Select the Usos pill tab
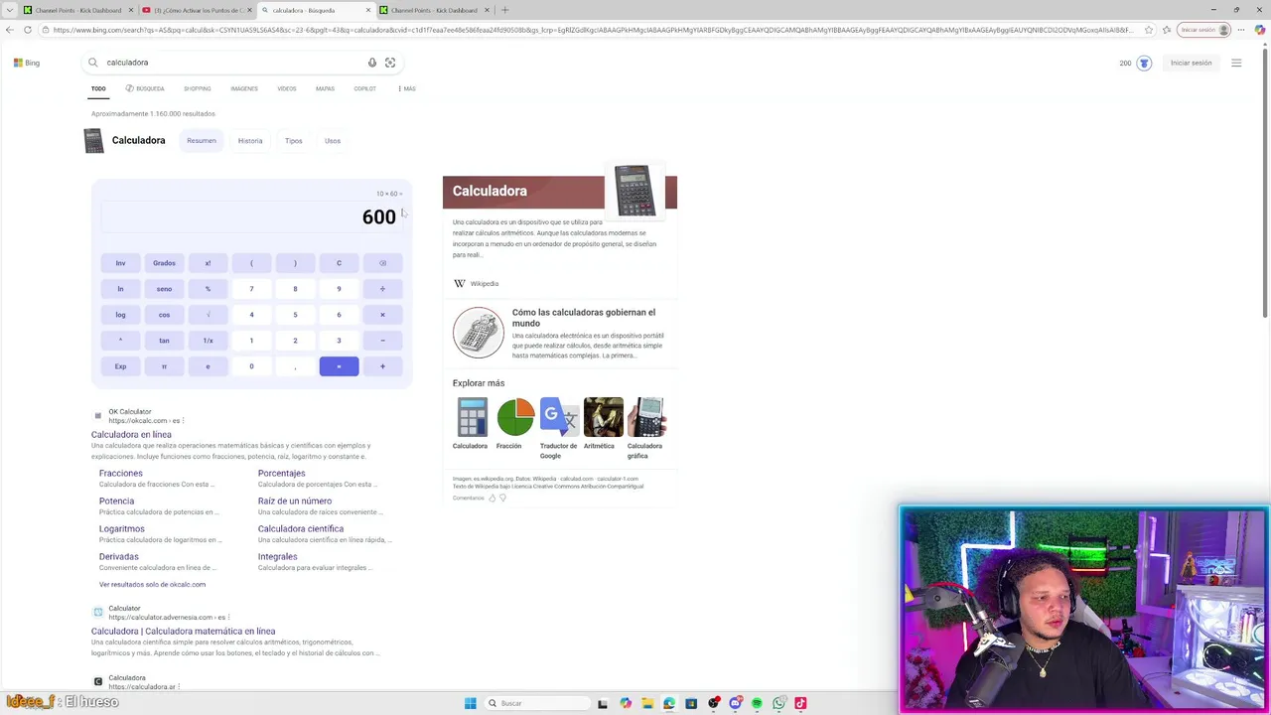Image resolution: width=1271 pixels, height=715 pixels. (333, 141)
